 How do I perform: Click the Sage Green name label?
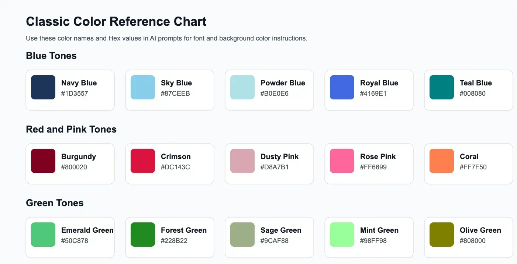click(x=281, y=230)
